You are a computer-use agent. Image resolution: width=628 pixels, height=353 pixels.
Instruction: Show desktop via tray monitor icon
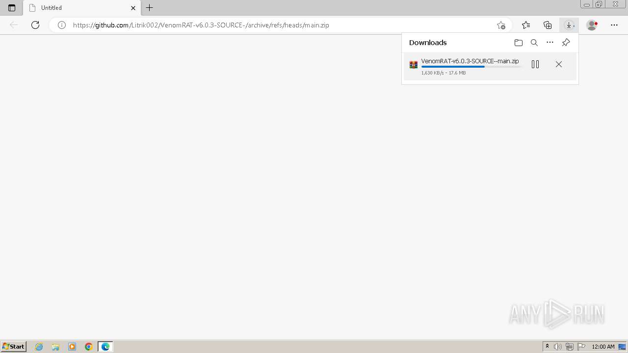[622, 347]
